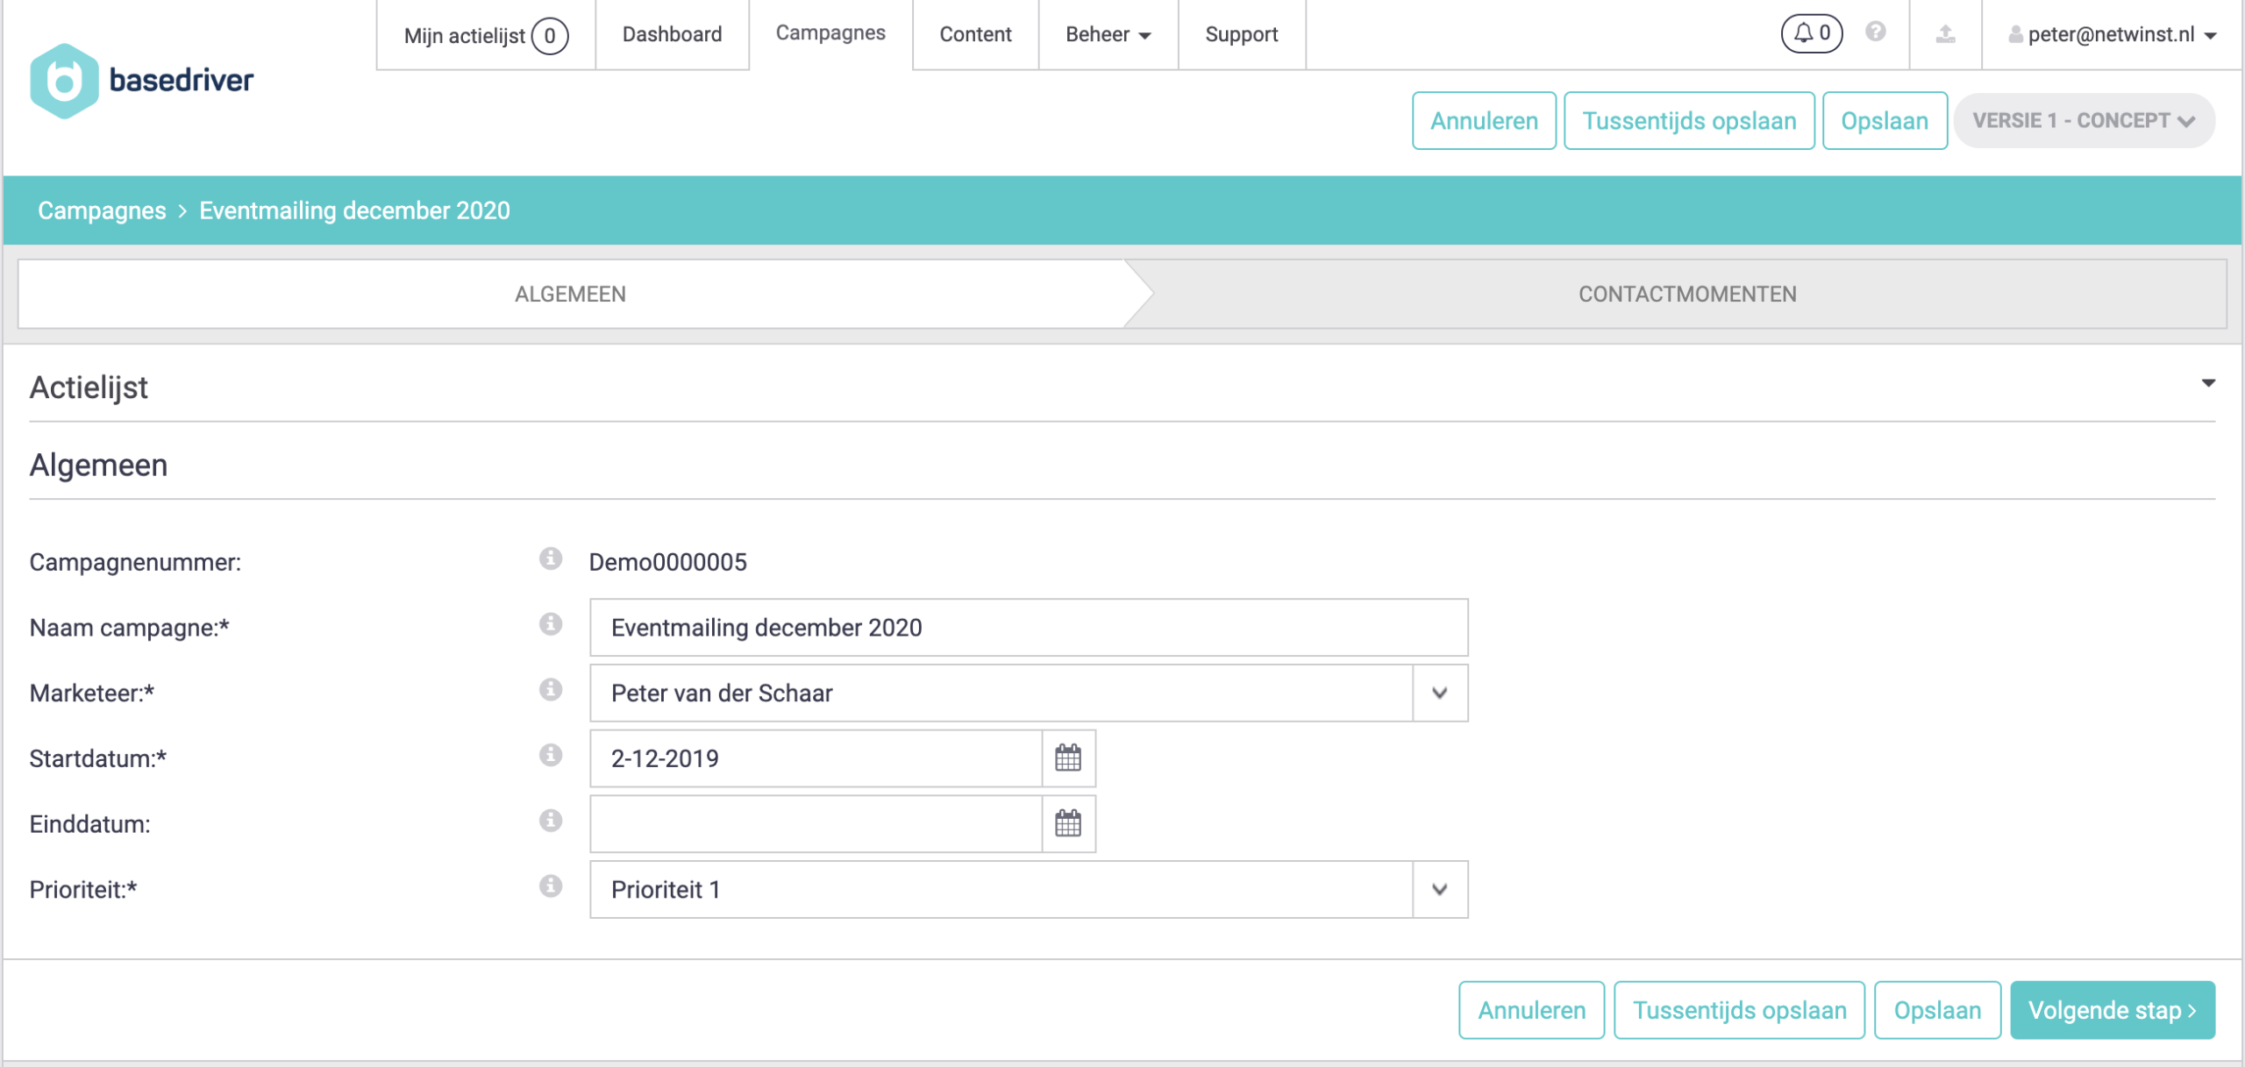
Task: Show info for Prioriteit field
Action: point(551,886)
